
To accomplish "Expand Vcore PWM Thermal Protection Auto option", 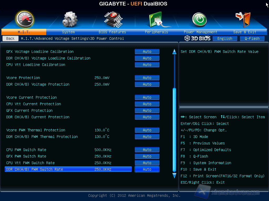I will pyautogui.click(x=147, y=130).
